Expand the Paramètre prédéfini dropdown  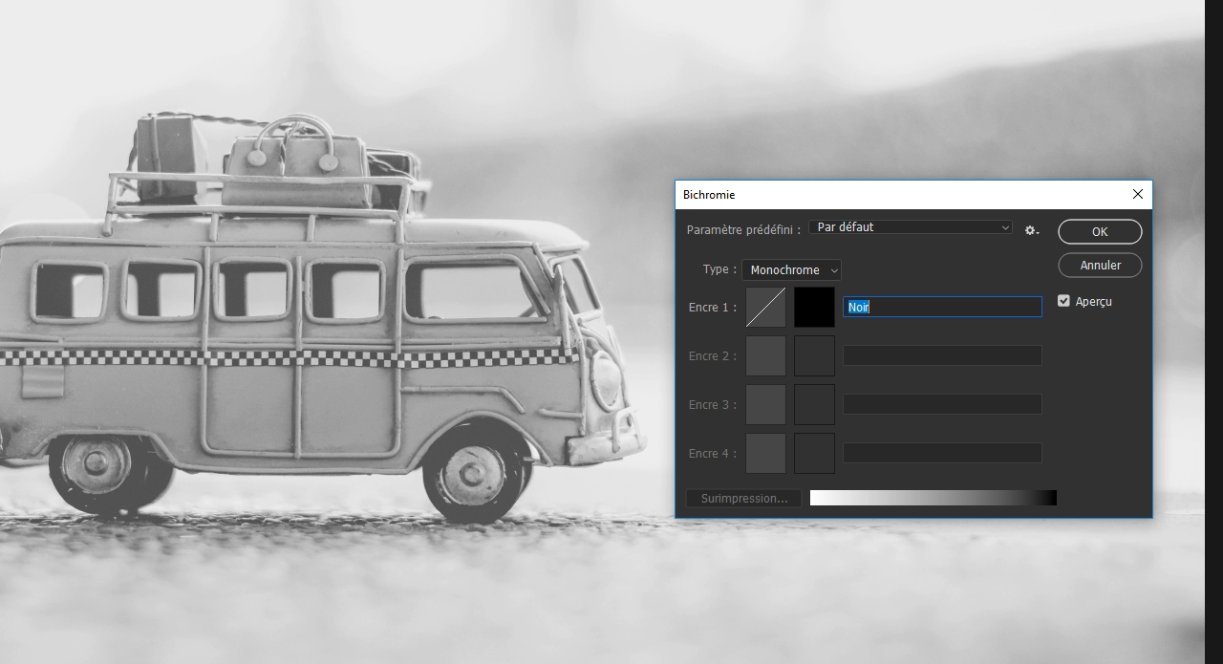tap(911, 227)
